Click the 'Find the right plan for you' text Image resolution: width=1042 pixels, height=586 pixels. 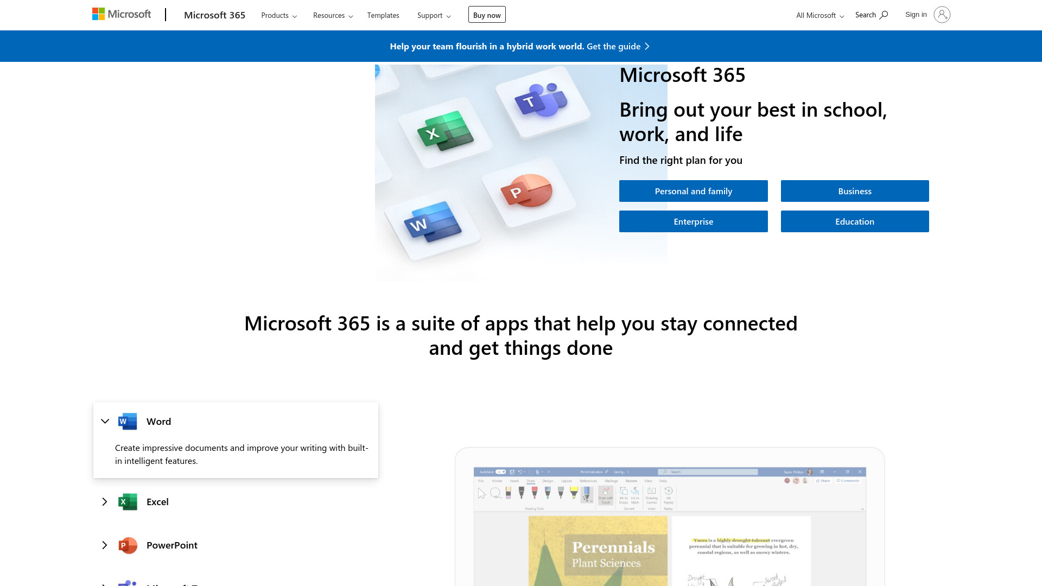point(681,161)
